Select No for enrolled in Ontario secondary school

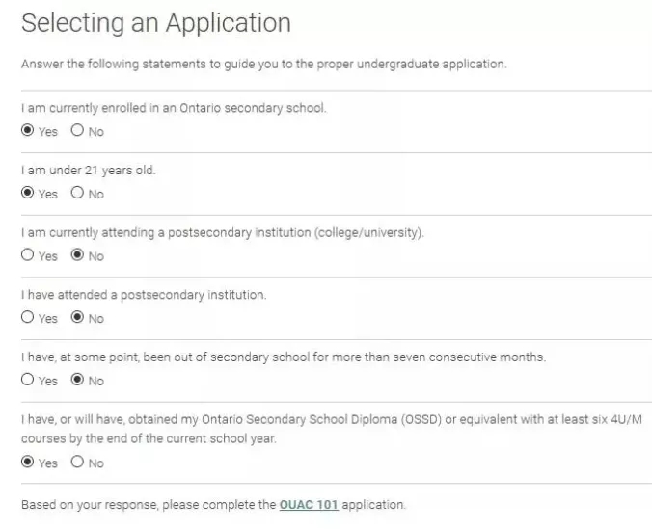coord(77,131)
